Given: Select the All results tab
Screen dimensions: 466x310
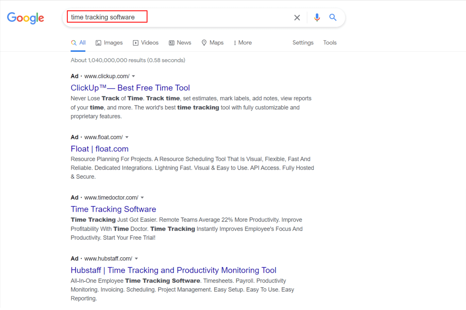Looking at the screenshot, I should point(78,43).
